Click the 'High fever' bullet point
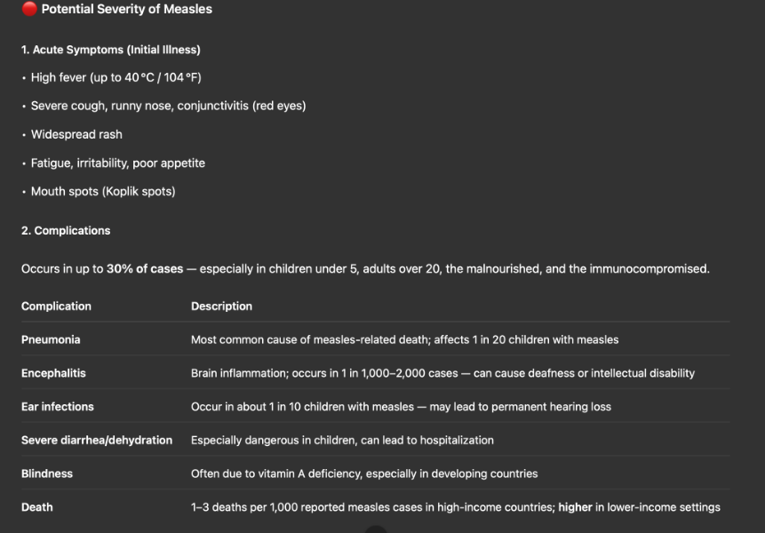 pyautogui.click(x=116, y=77)
